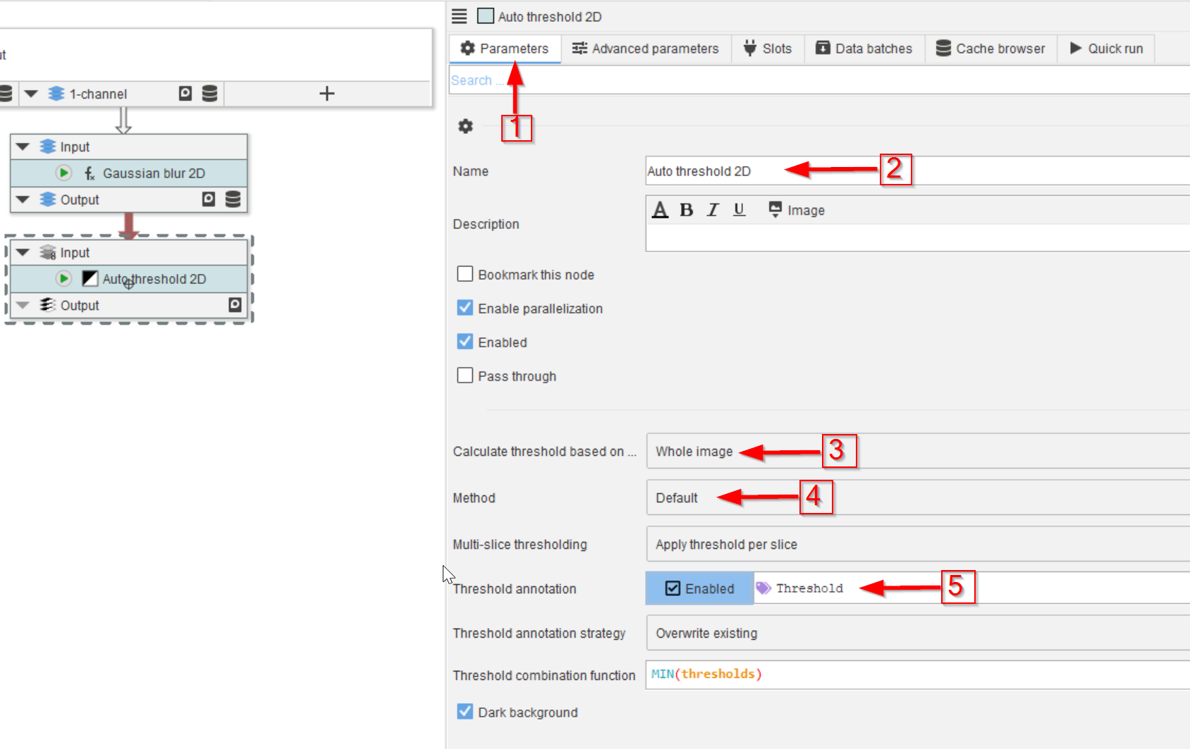This screenshot has height=749, width=1190.
Task: Add a new slot with the plus icon
Action: [326, 94]
